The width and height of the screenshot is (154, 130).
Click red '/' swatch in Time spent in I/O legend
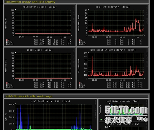[80, 83]
